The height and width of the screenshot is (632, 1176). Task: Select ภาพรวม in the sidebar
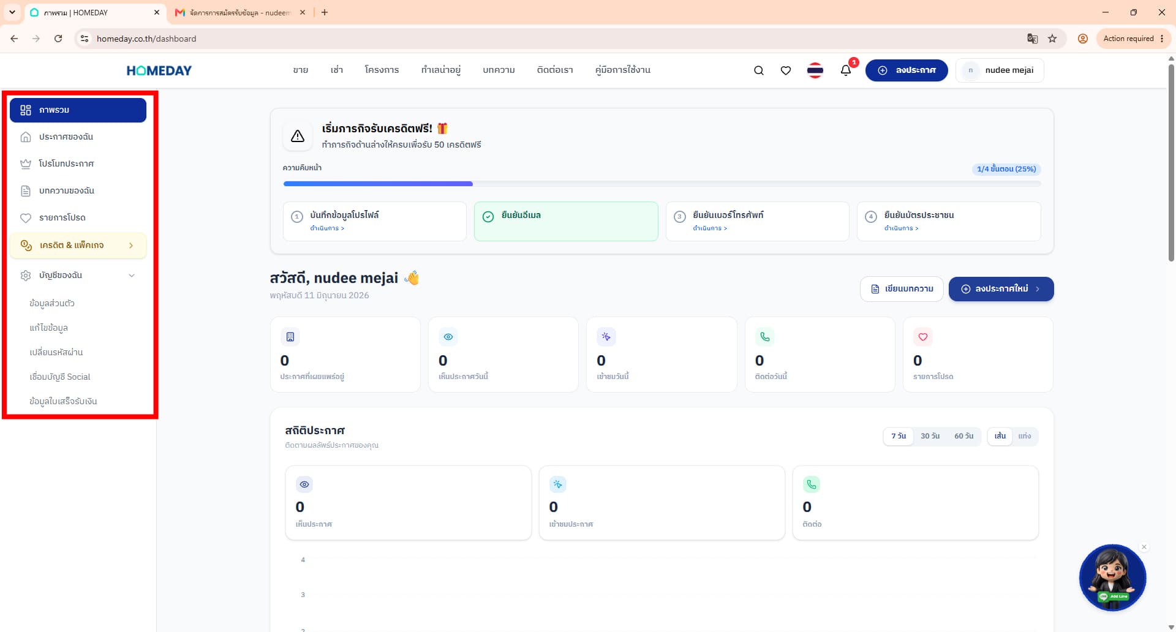[x=78, y=110]
